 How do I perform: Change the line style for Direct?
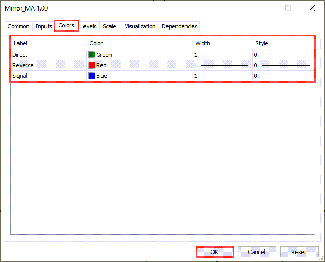(282, 55)
